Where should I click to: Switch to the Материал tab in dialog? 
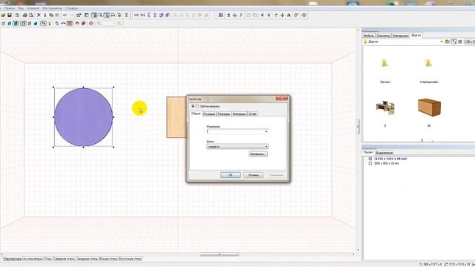239,113
